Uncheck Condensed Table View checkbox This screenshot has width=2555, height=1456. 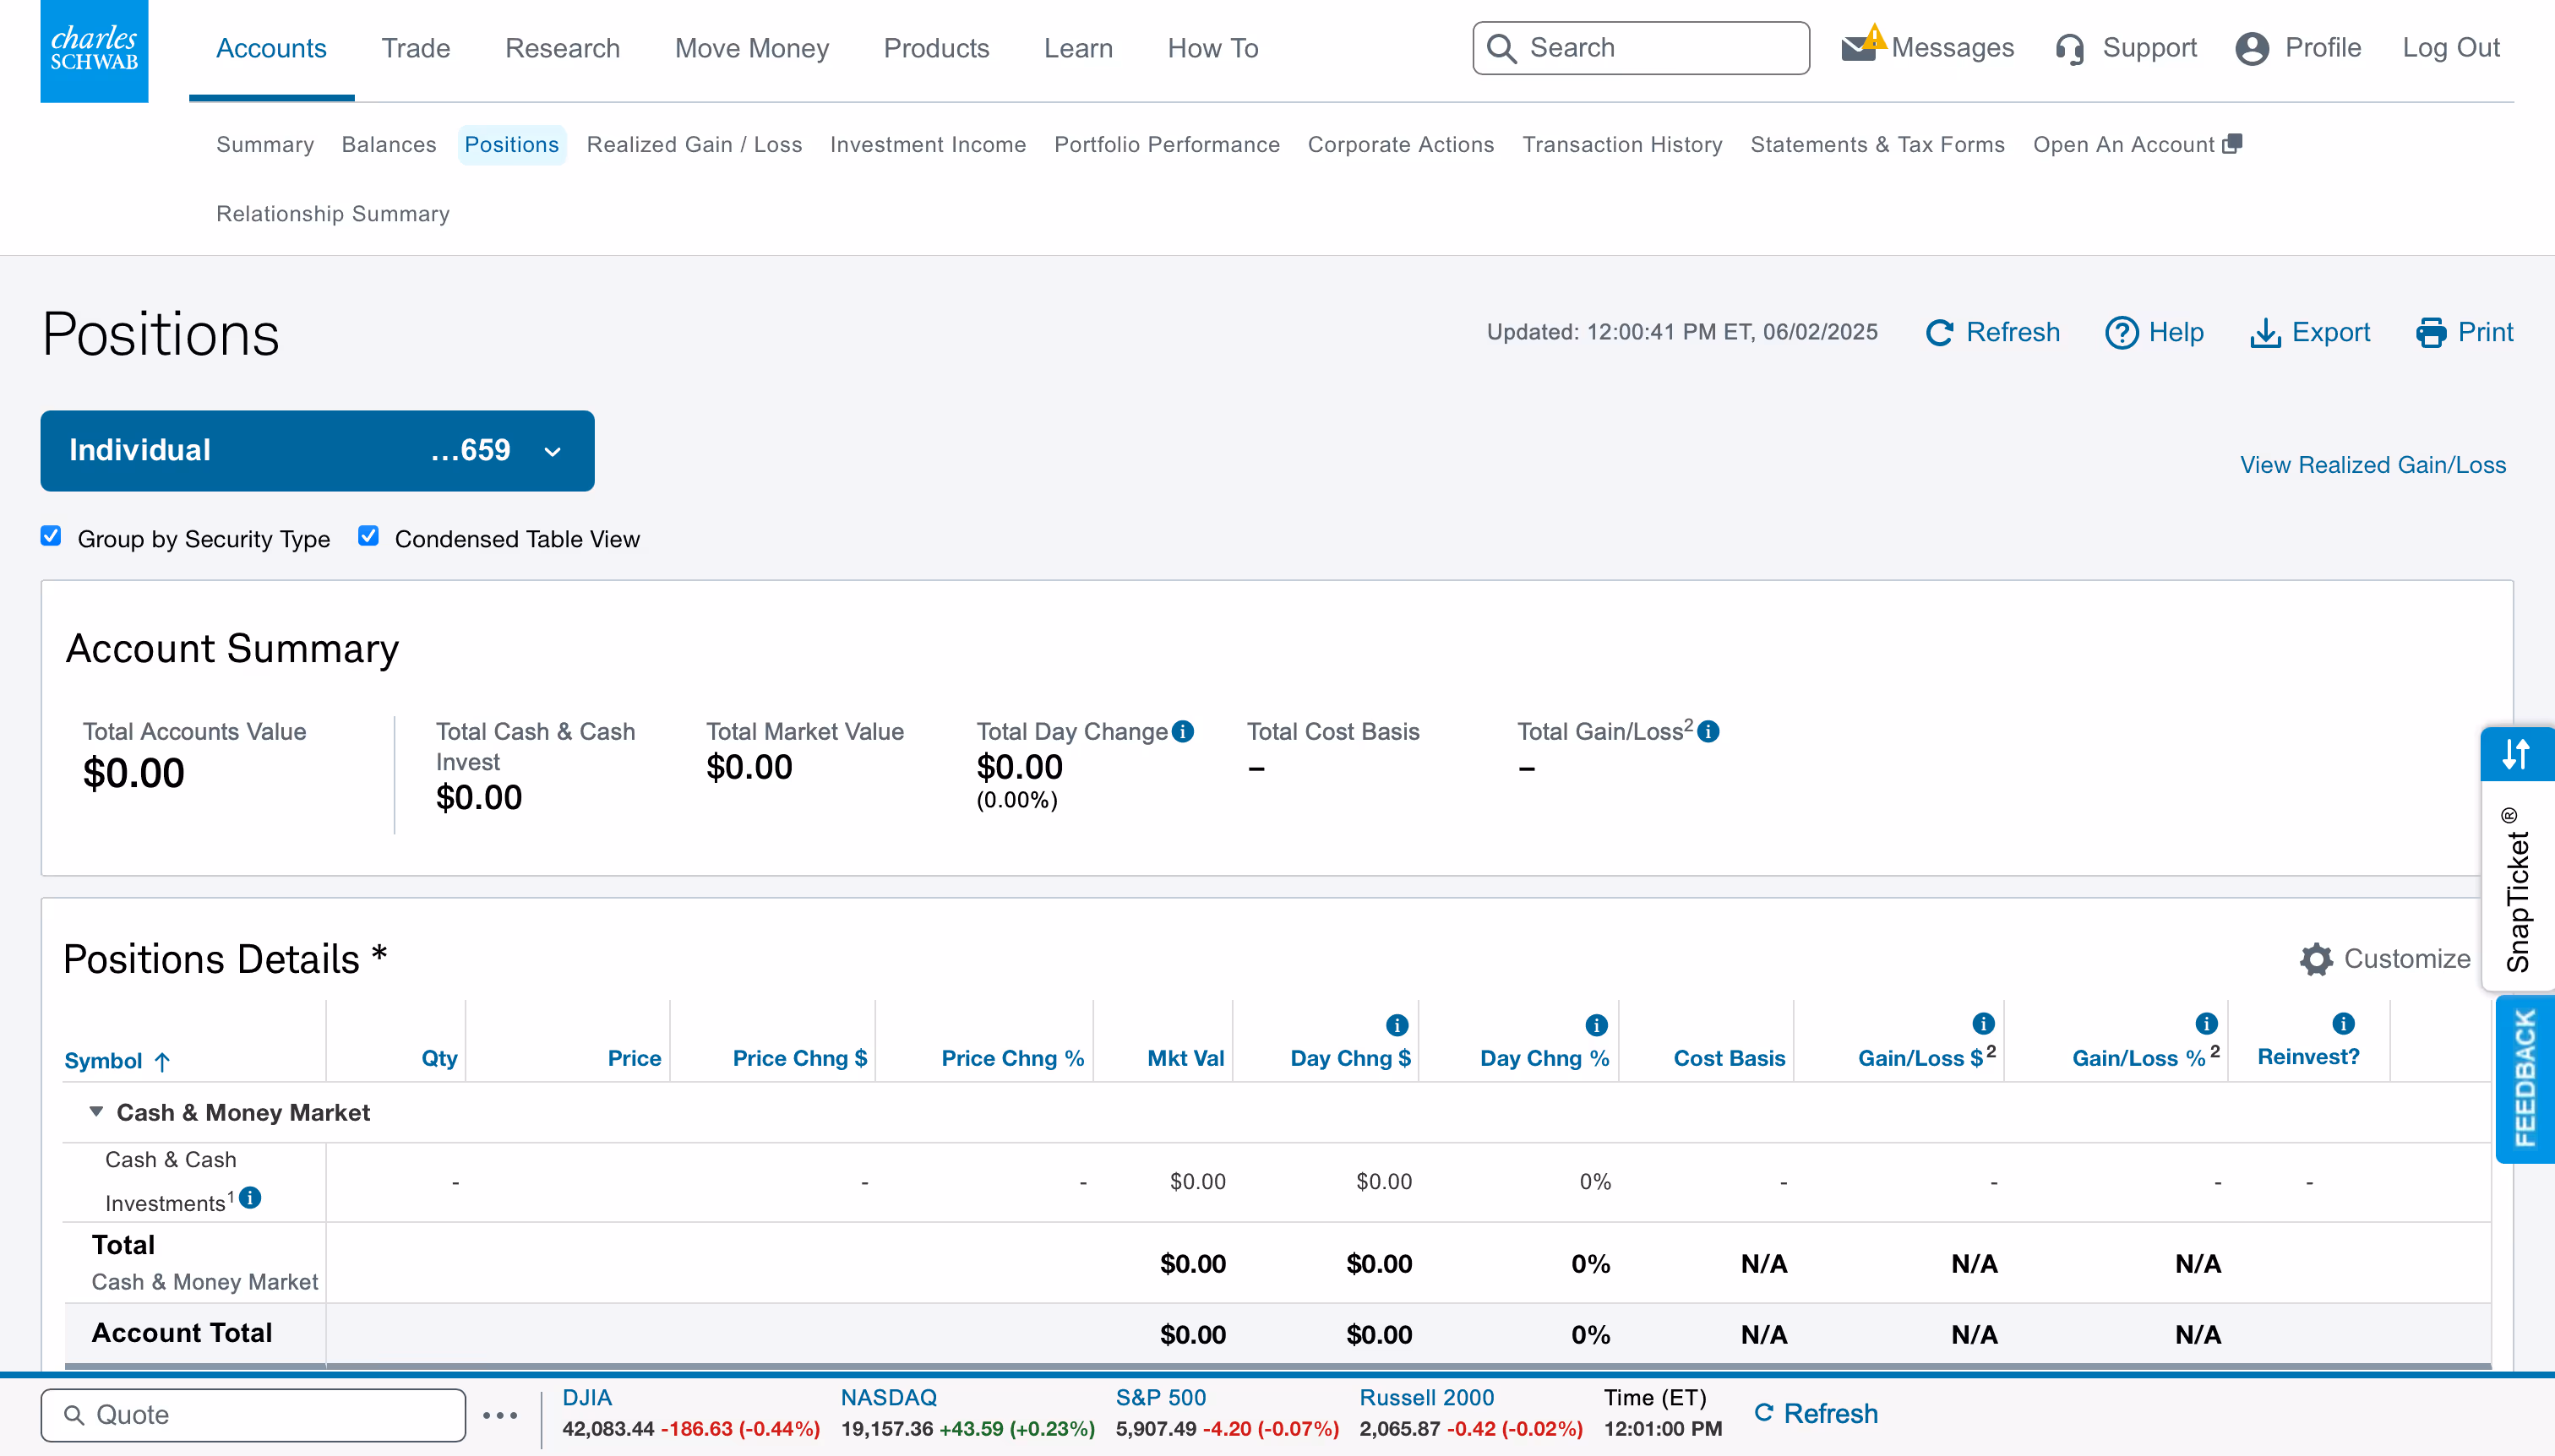click(x=368, y=536)
